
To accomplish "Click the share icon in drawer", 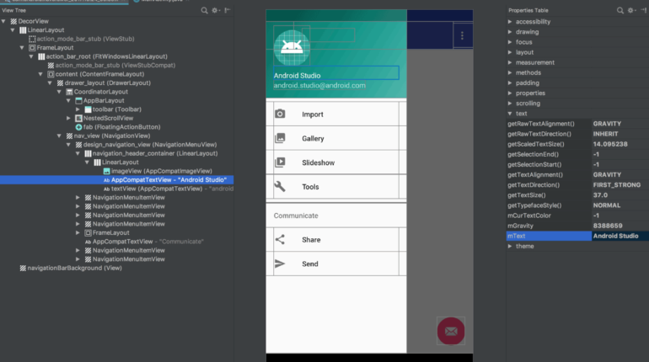I will pyautogui.click(x=280, y=239).
